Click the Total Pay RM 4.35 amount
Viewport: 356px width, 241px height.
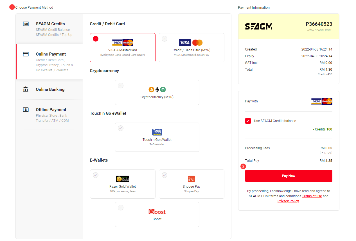326,161
